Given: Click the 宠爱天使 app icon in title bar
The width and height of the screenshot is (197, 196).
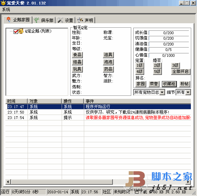Looking at the screenshot, I should 3,3.
